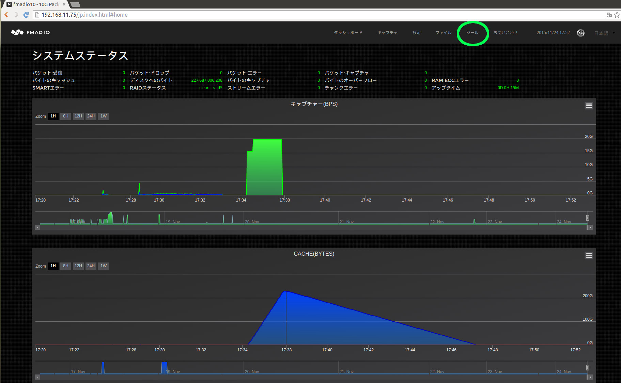Screen dimensions: 621x383
Task: Select the 8H zoom on the BPS chart
Action: coord(65,116)
